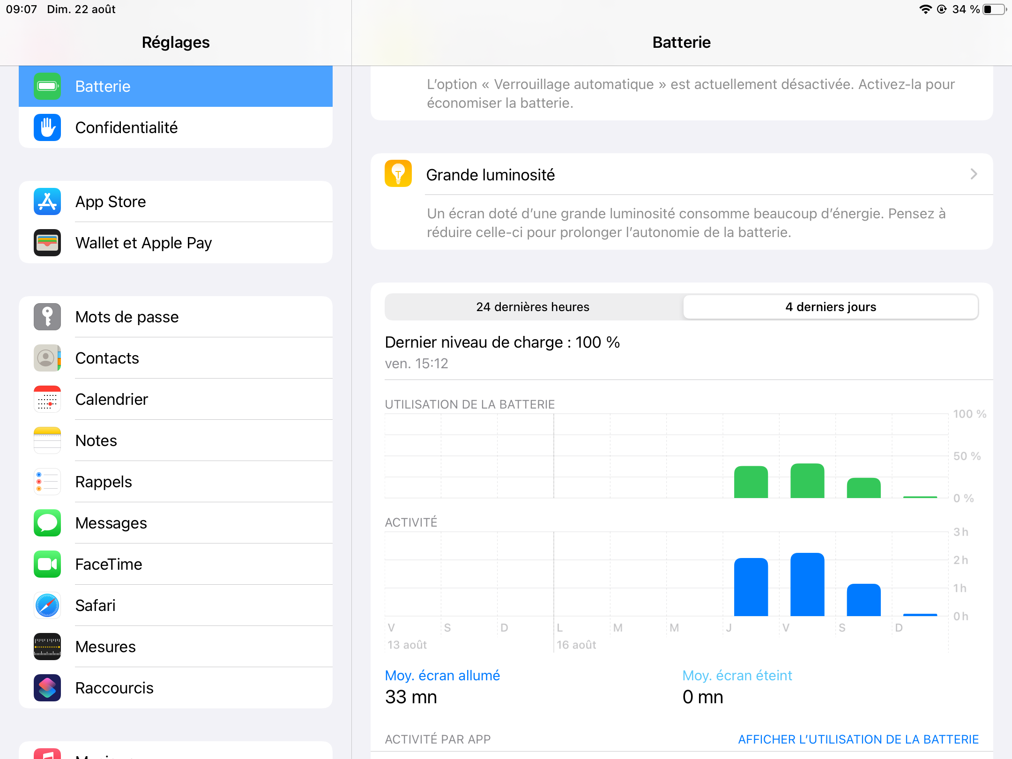
Task: Tap the FaceTime camera icon
Action: click(47, 564)
